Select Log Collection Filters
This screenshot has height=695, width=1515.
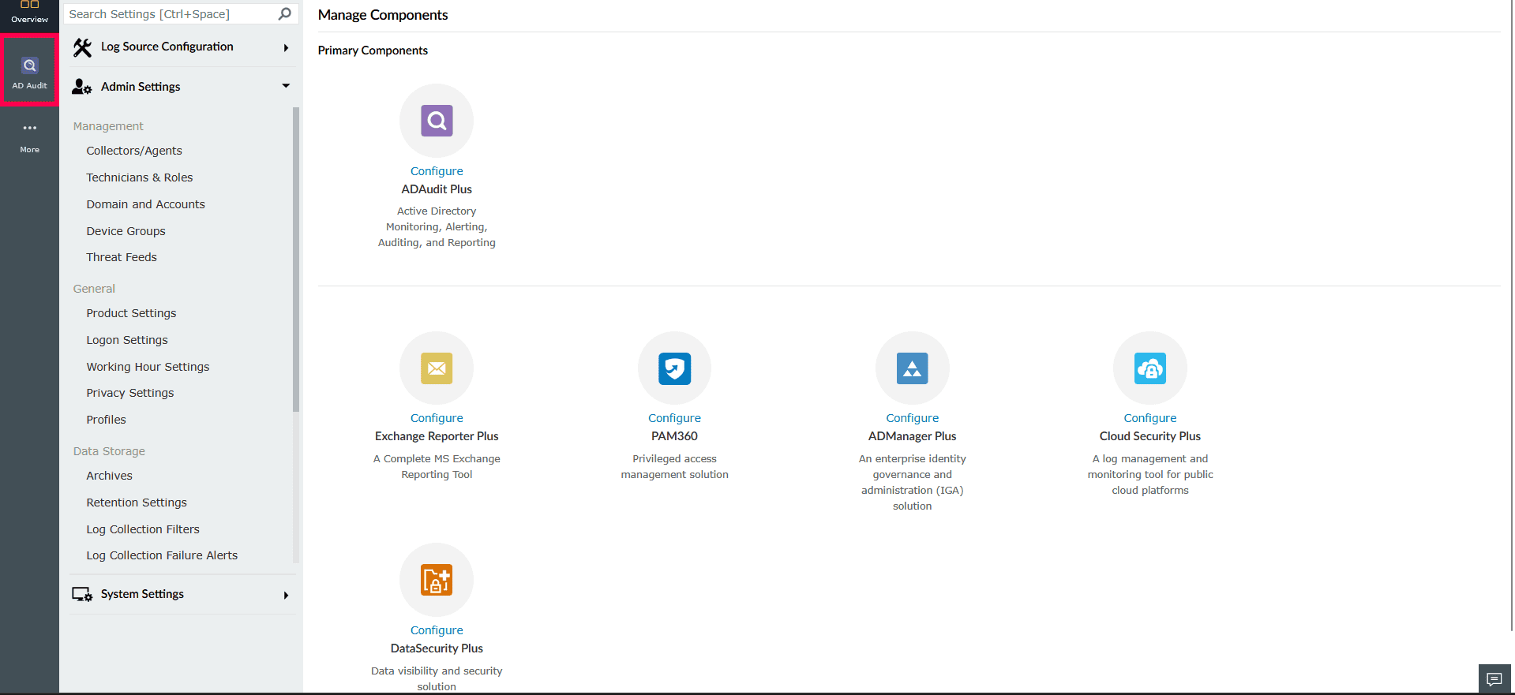143,529
